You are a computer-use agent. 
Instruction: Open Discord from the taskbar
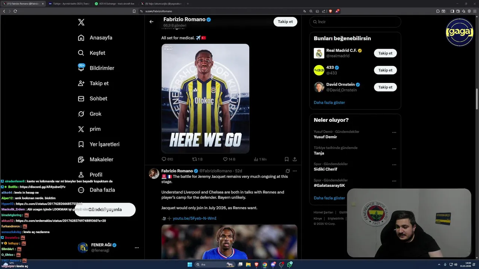(273, 265)
